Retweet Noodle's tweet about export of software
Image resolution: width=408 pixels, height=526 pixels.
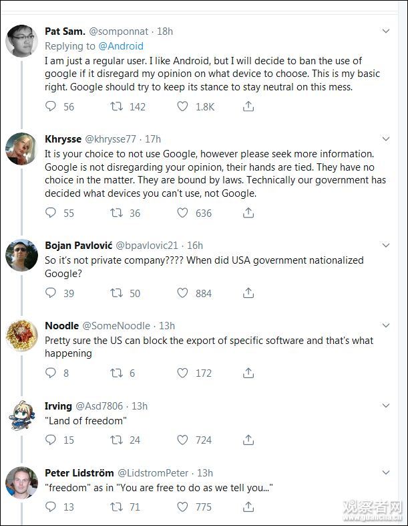tap(116, 373)
